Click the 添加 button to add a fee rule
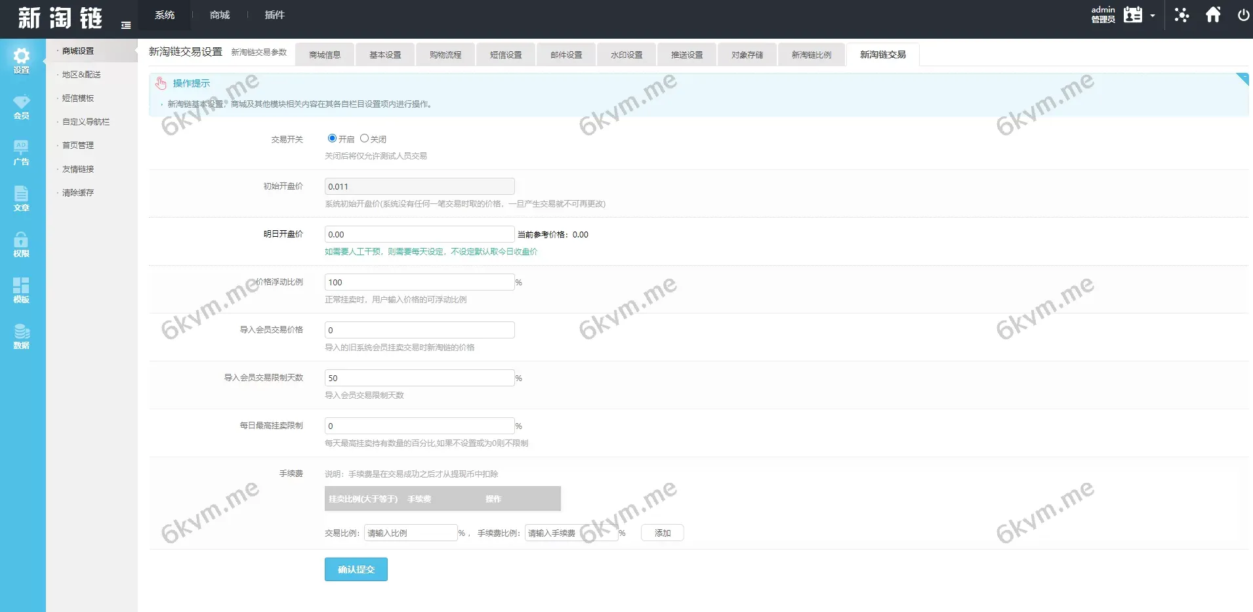The width and height of the screenshot is (1253, 612). click(662, 533)
